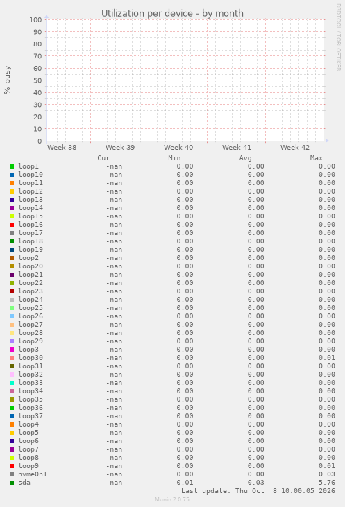
Task: Select the 'loop2' legend label
Action: [x=28, y=258]
